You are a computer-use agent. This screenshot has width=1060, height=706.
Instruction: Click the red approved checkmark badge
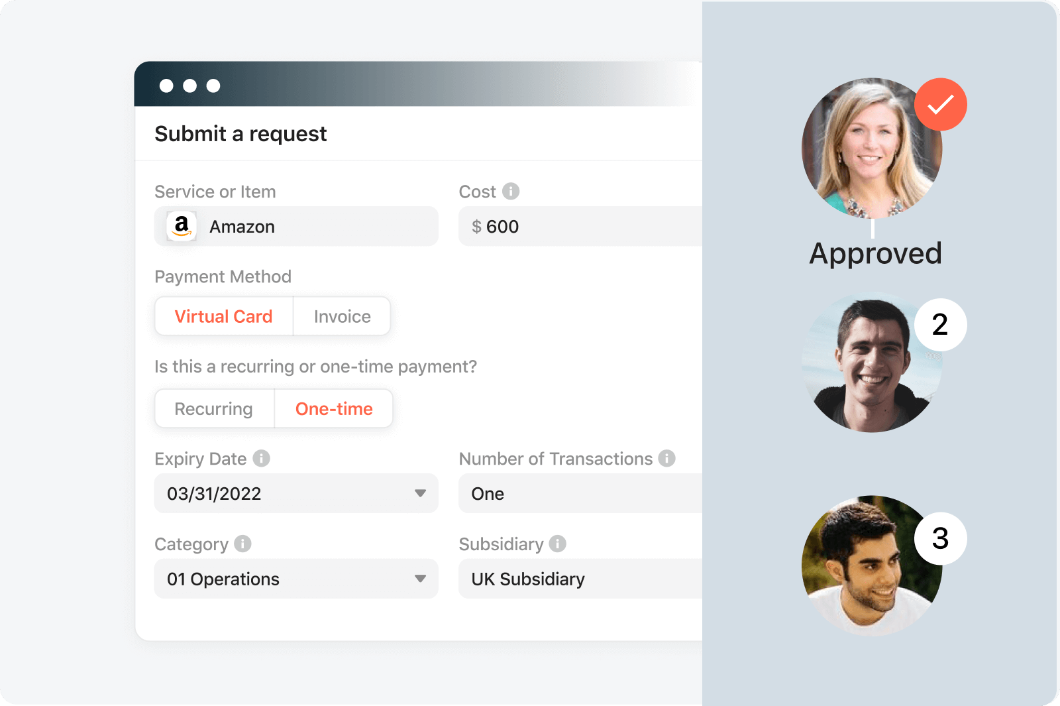tap(941, 105)
